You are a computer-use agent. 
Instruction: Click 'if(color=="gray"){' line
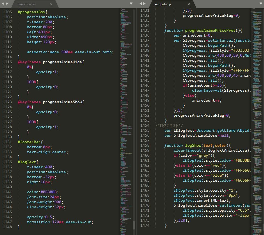194,155
